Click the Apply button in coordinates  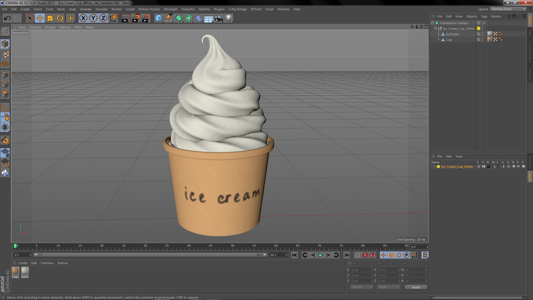(416, 287)
